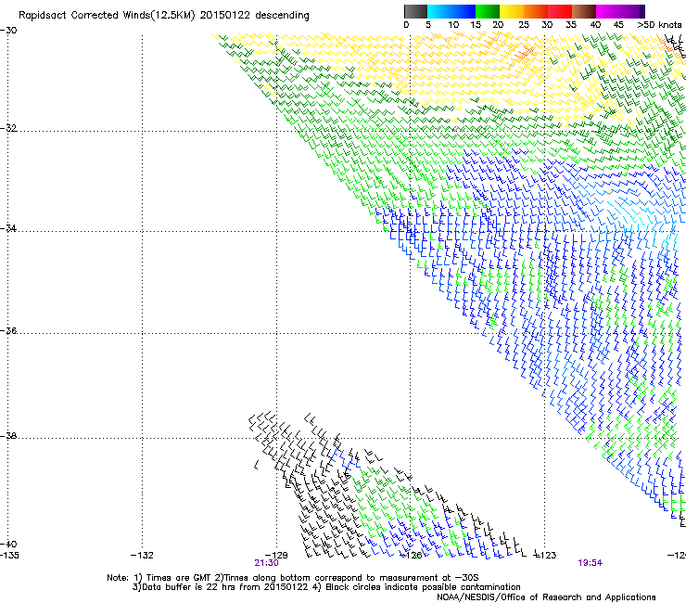Image resolution: width=686 pixels, height=603 pixels.
Task: Click the date text '20150122 descending'
Action: pos(255,15)
